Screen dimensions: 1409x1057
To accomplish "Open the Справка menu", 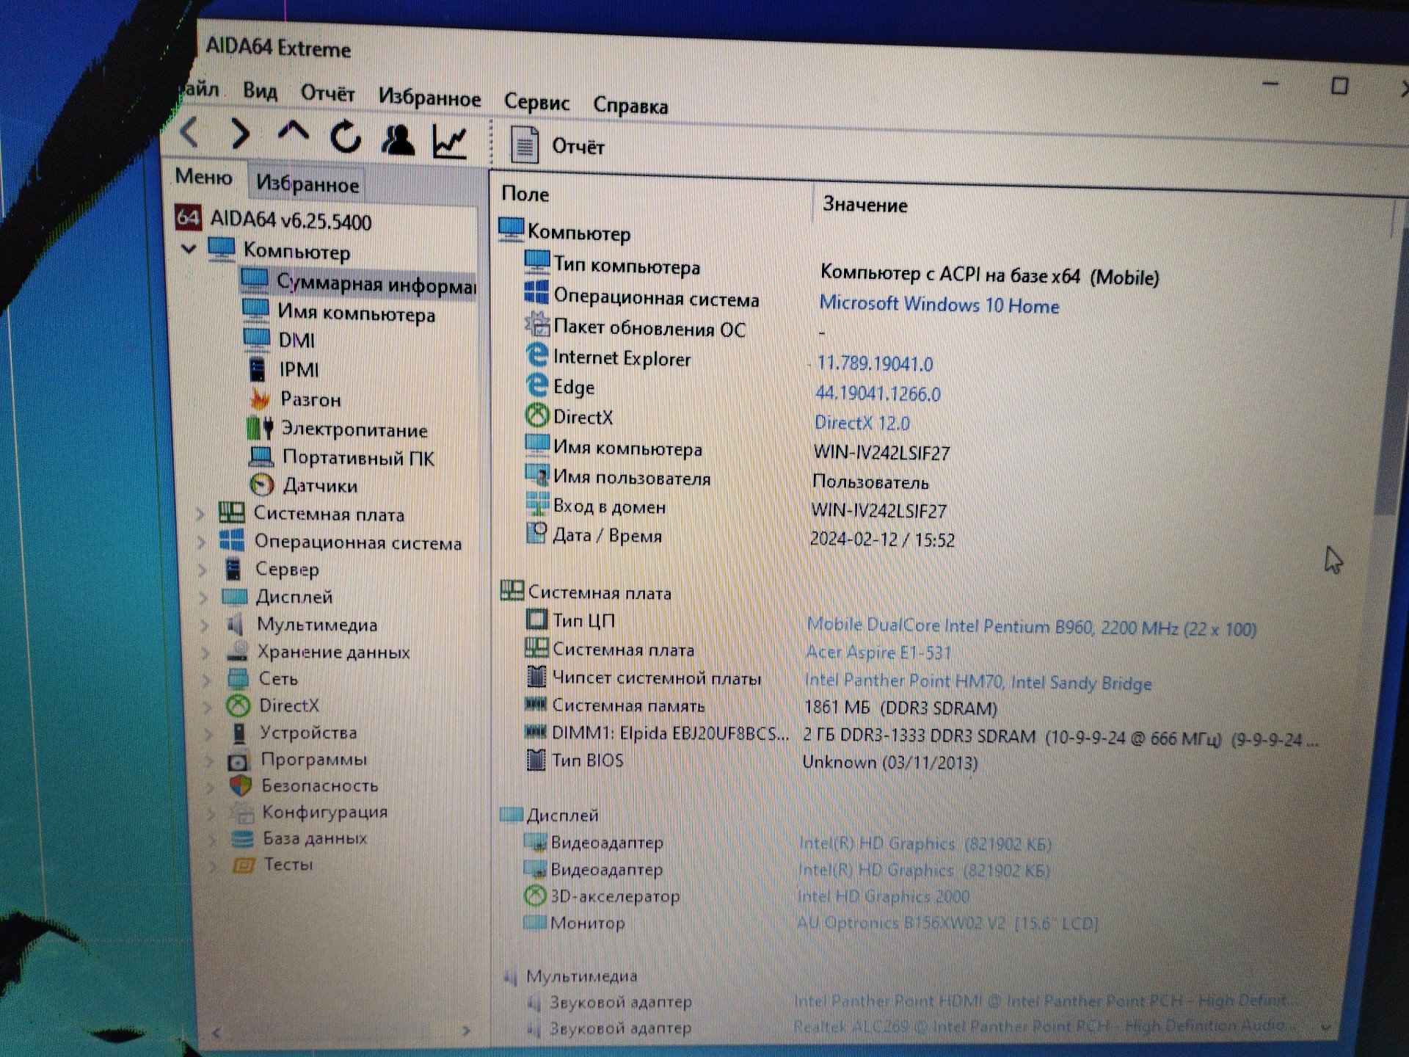I will coord(630,106).
